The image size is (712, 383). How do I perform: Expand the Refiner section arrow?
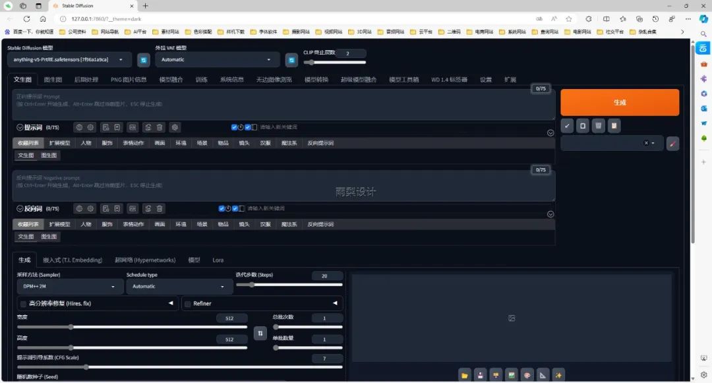[335, 303]
